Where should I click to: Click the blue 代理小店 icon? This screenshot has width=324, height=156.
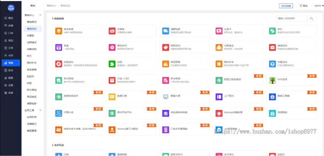tap(59, 113)
